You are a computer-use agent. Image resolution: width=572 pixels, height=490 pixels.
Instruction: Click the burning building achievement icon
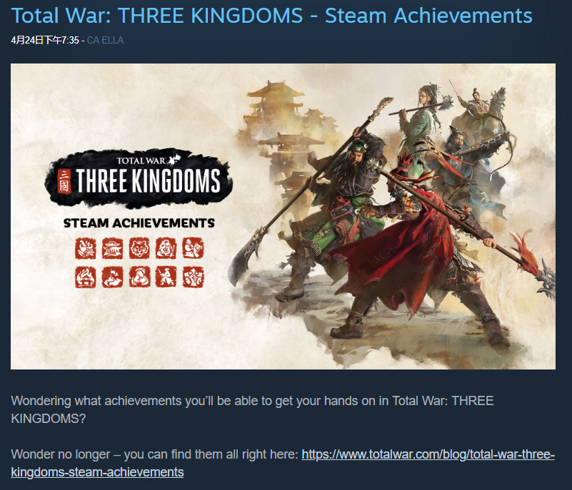coord(86,277)
